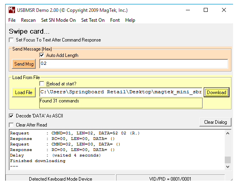Open the Help menu
The width and height of the screenshot is (241, 187).
[130, 20]
